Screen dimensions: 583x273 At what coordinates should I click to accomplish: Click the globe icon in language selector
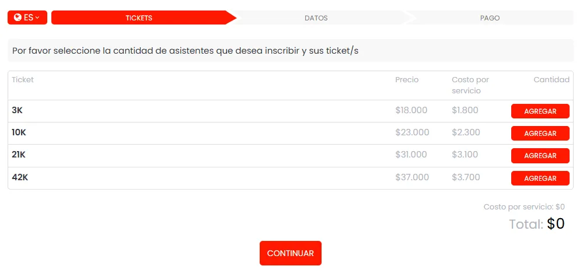(x=18, y=17)
